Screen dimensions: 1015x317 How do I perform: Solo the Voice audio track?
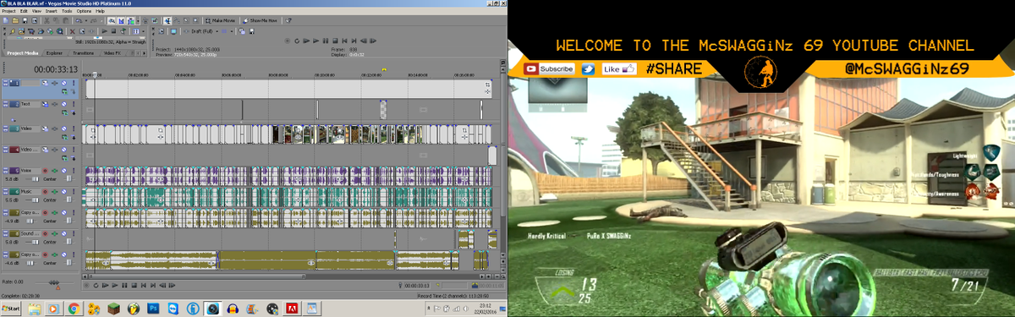click(74, 171)
